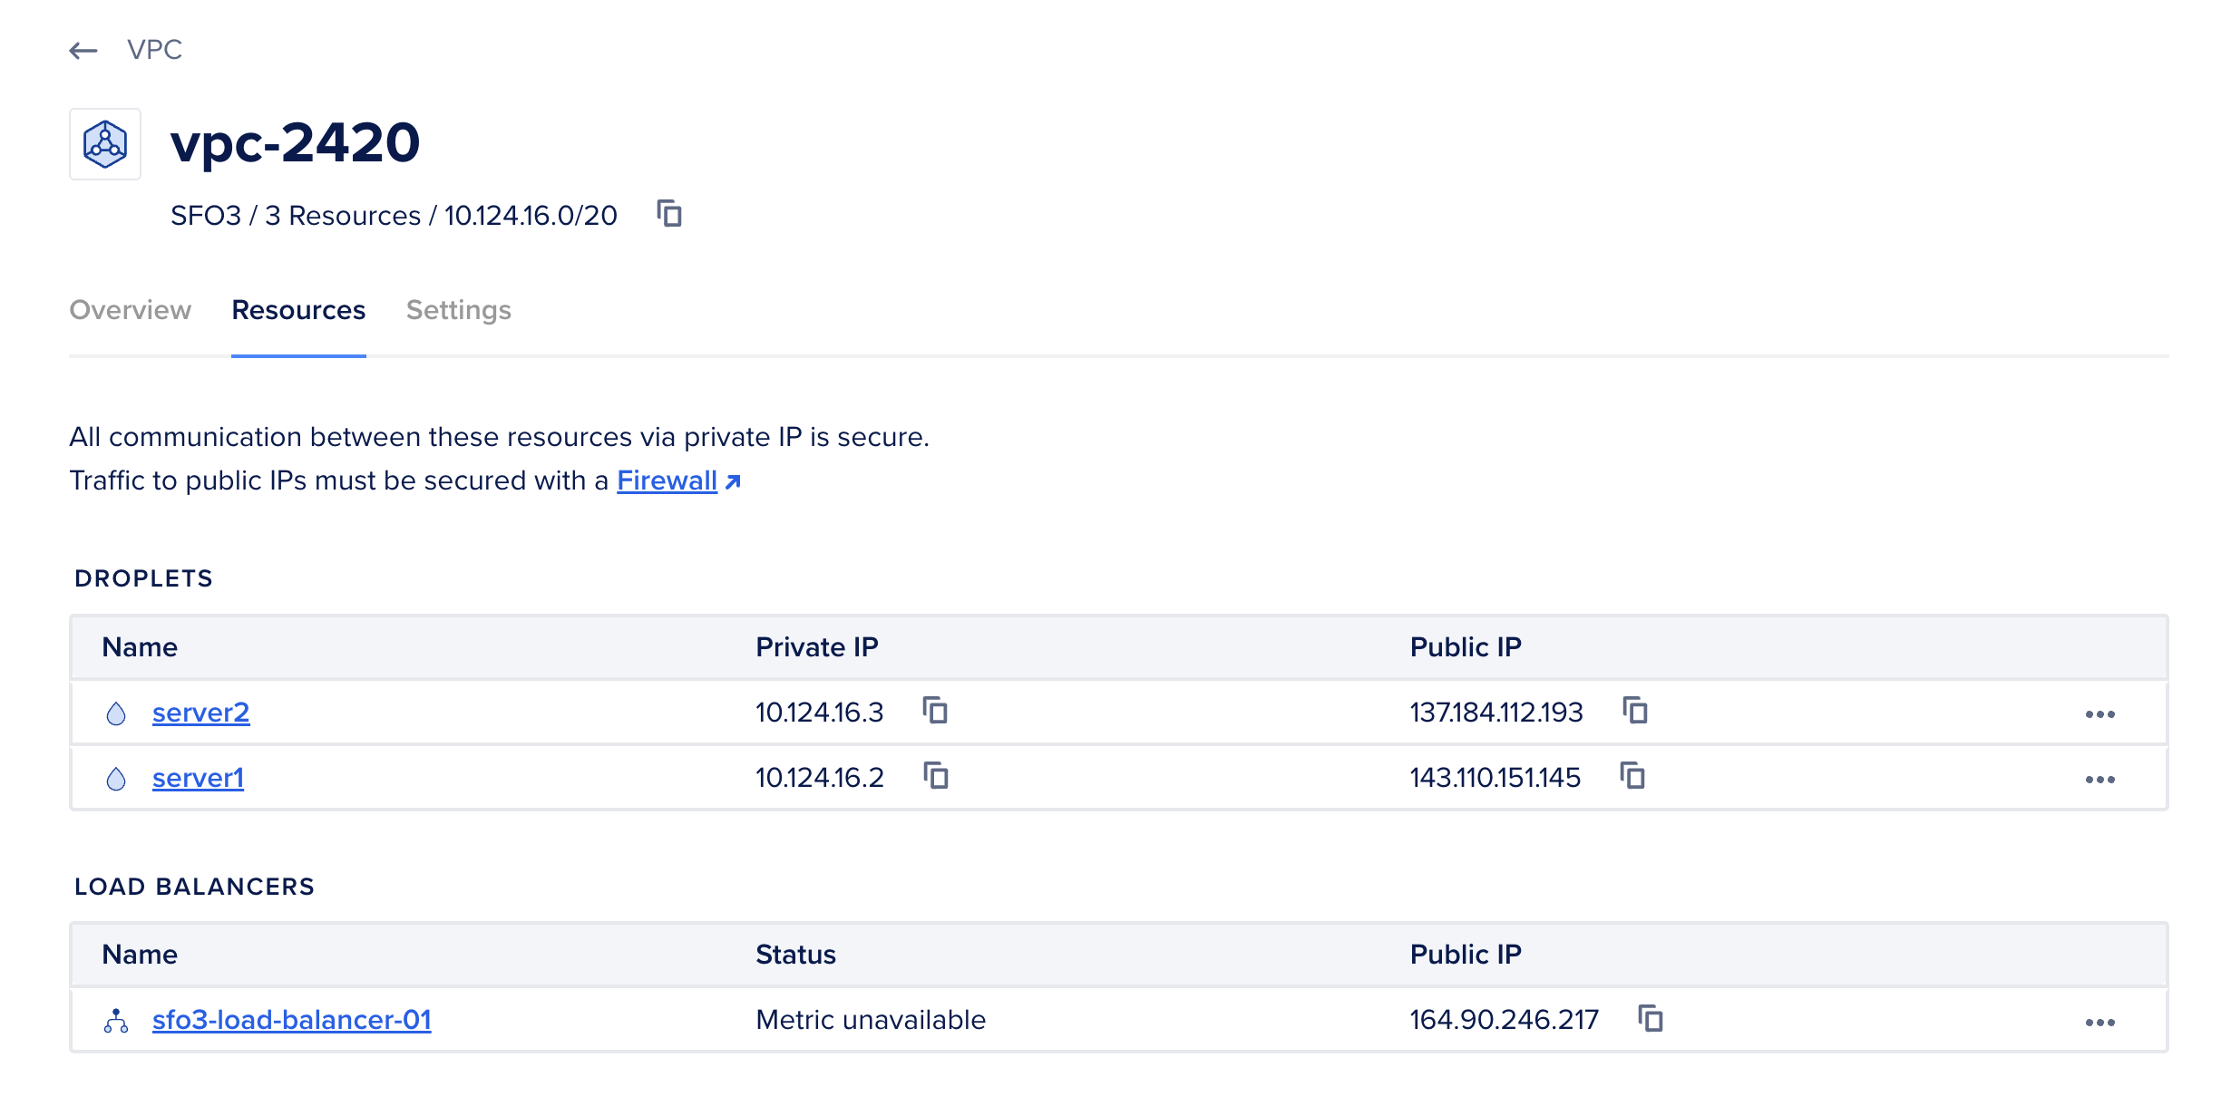Screen dimensions: 2231x1106
Task: Open the more options menu for server2
Action: pyautogui.click(x=2099, y=714)
